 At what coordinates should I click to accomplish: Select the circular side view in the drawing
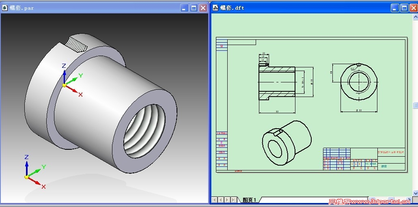(359, 82)
